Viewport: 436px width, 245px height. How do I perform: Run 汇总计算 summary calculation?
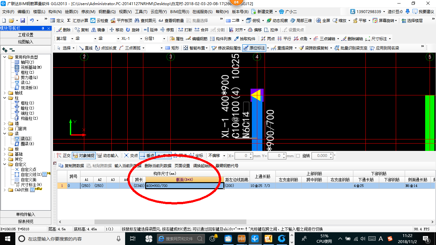[x=78, y=20]
